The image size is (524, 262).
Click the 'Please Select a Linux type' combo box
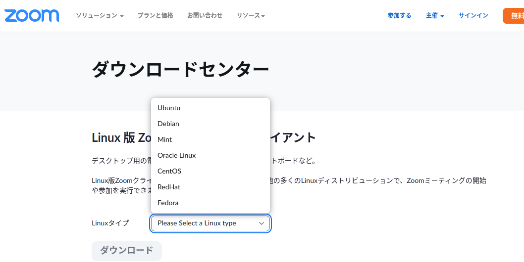(210, 223)
